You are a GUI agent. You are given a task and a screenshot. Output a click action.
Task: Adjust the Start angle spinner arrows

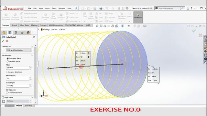pos(31,86)
